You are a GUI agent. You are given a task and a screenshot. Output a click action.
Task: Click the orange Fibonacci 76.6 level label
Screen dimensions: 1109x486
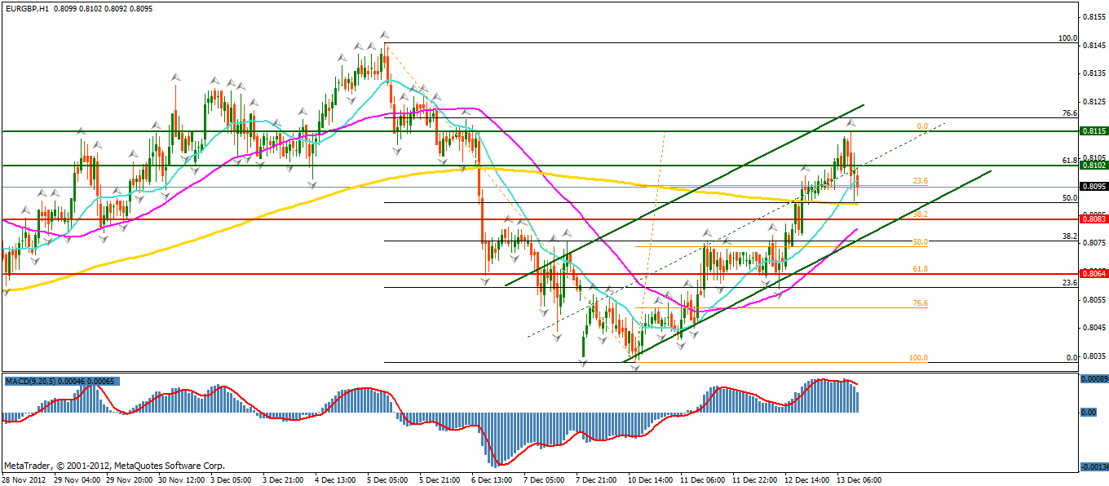tap(921, 303)
